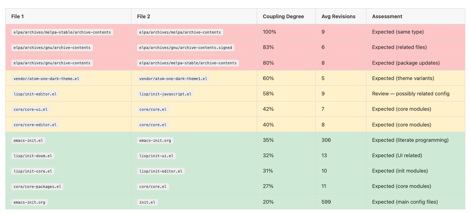471x214 pixels.
Task: Select the 599 average revisions value
Action: click(326, 202)
